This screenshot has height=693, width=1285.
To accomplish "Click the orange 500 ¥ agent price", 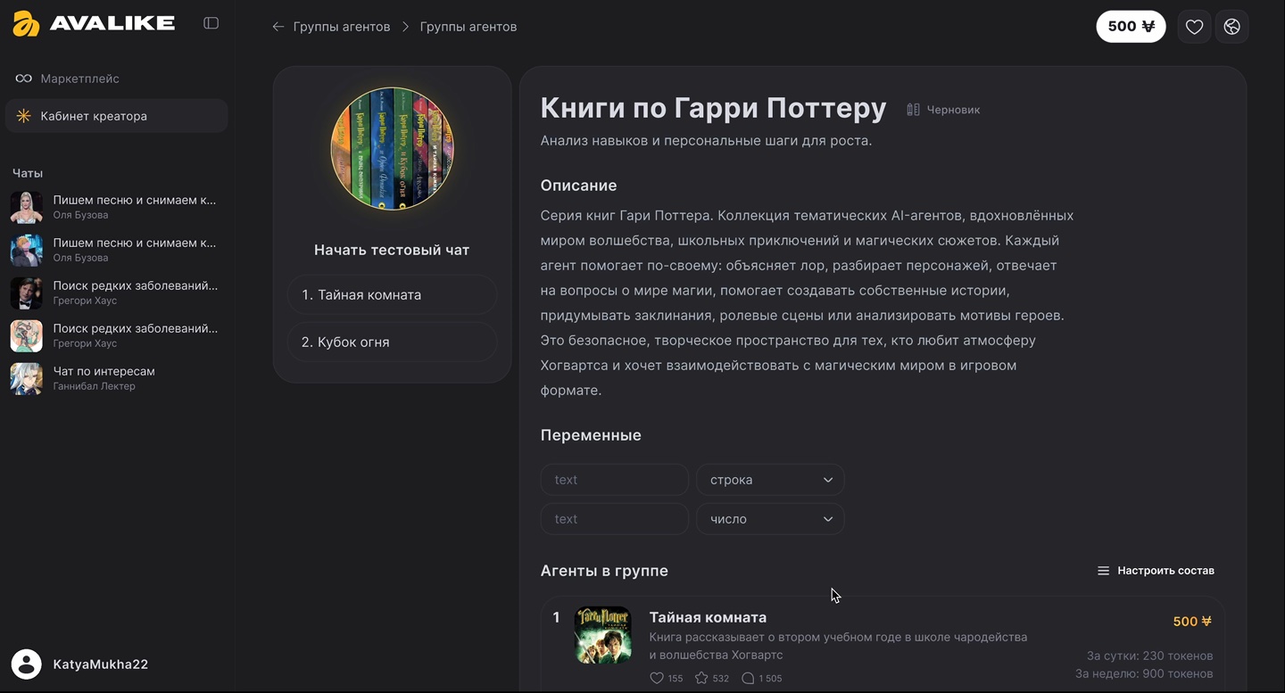I will pyautogui.click(x=1192, y=622).
